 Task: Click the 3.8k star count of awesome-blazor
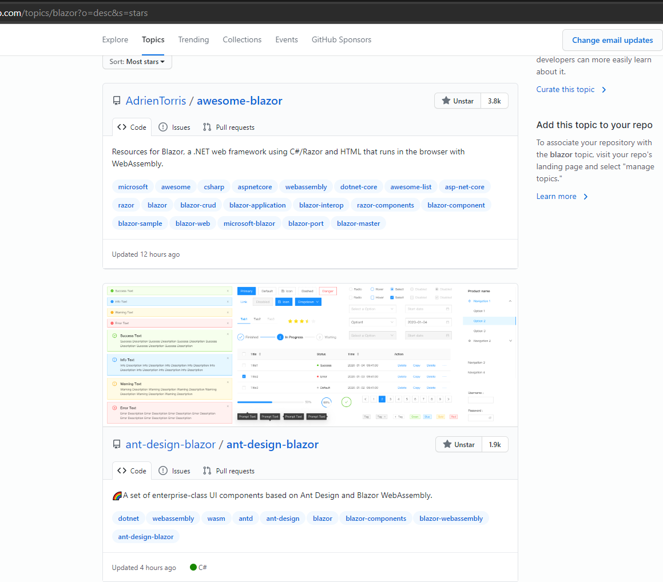tap(494, 101)
